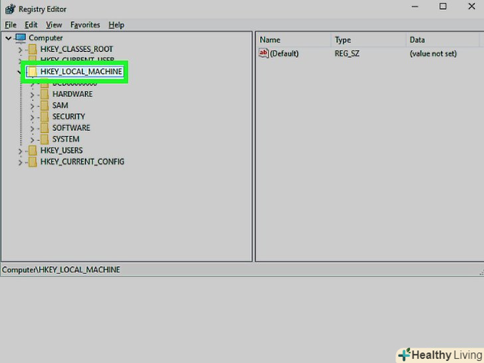
Task: Click the HKEY_CLASSES_ROOT folder icon
Action: (x=33, y=49)
